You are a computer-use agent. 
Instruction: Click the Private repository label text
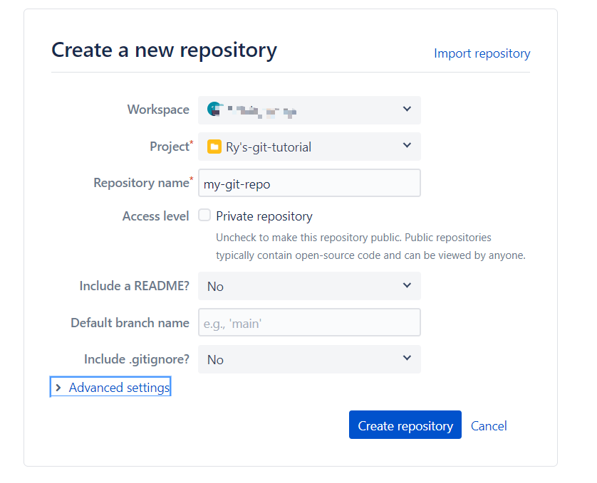[264, 216]
